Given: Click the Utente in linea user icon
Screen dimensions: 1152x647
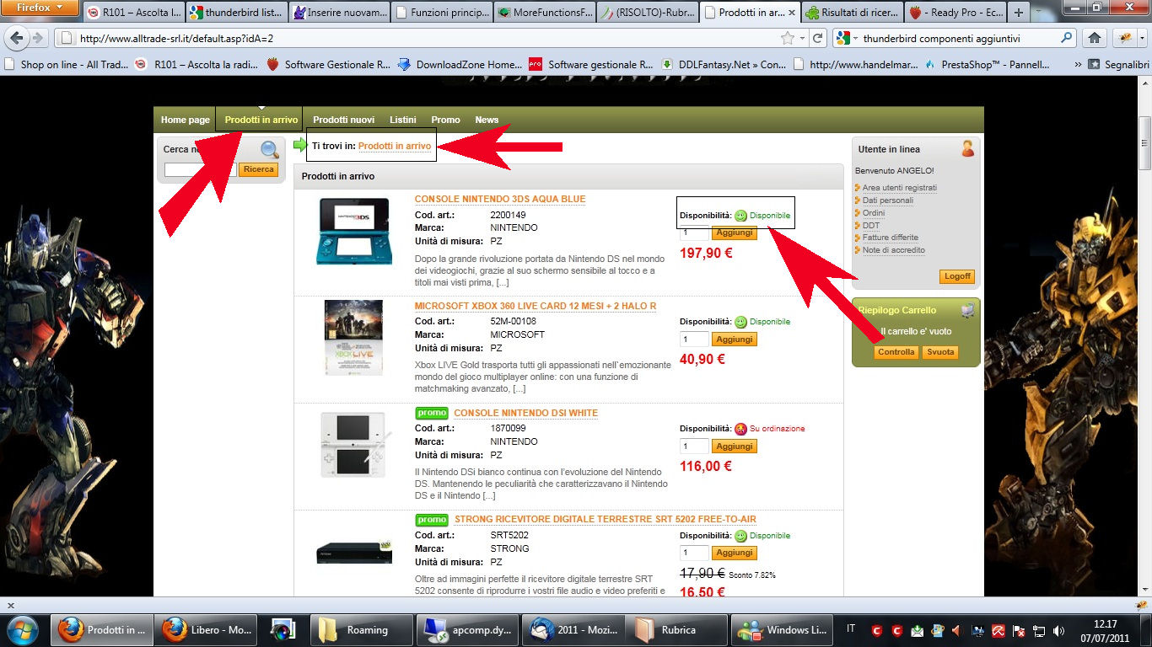Looking at the screenshot, I should [x=967, y=149].
